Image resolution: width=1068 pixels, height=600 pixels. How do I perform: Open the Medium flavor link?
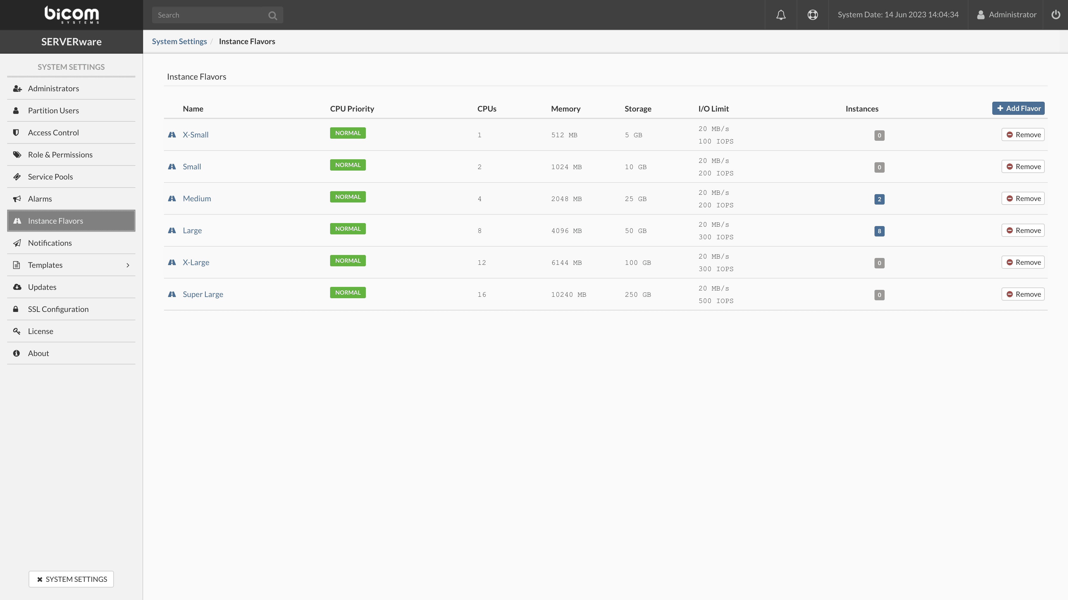pos(197,199)
